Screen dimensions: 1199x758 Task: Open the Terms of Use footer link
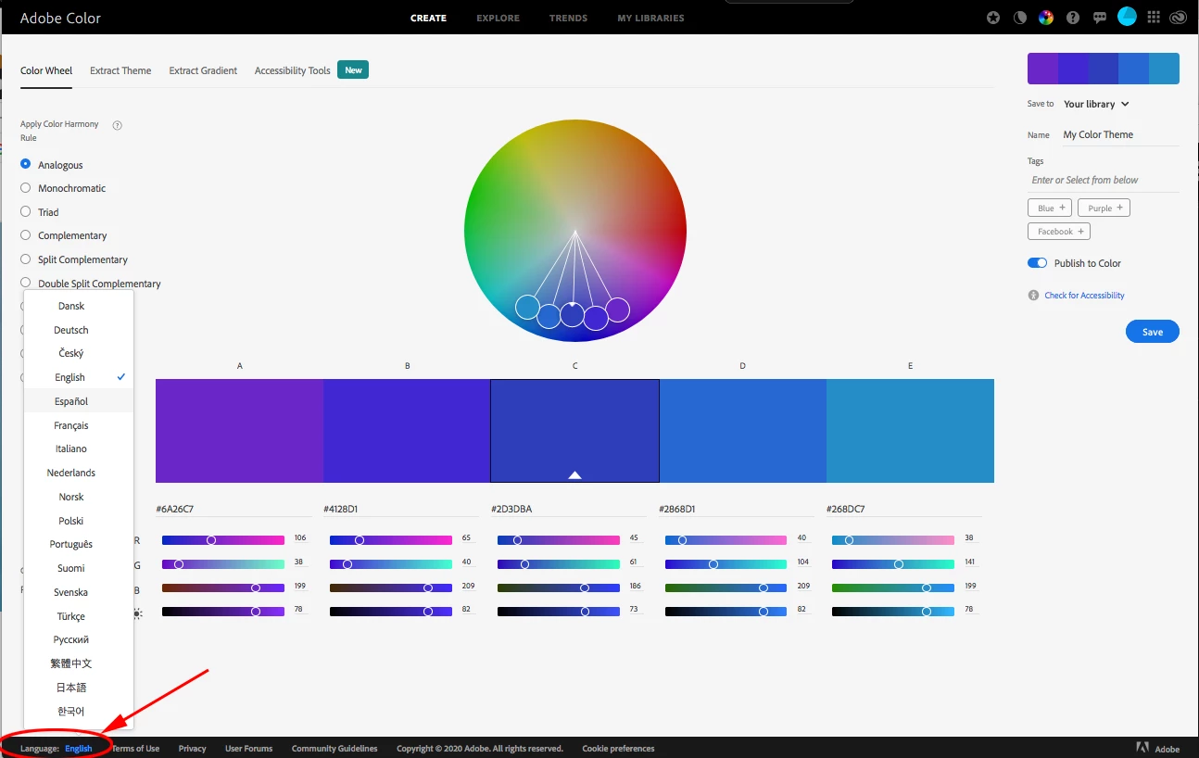pyautogui.click(x=135, y=749)
